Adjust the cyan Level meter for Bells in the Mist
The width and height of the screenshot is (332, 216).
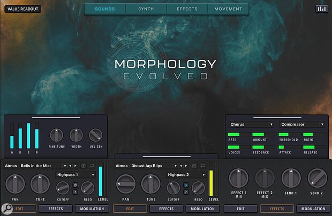pos(100,179)
